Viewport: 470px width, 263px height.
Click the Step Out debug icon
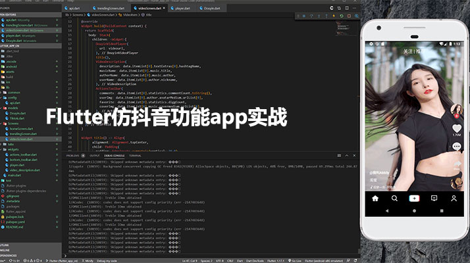pyautogui.click(x=326, y=16)
